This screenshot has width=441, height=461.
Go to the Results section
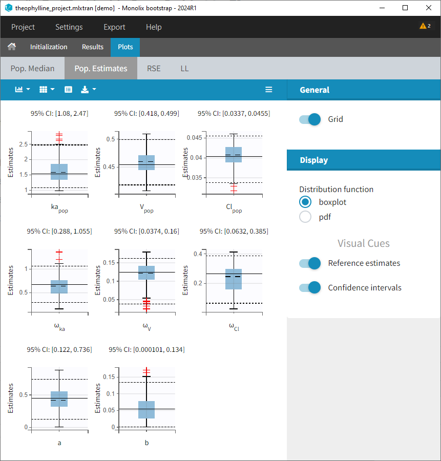(x=93, y=47)
